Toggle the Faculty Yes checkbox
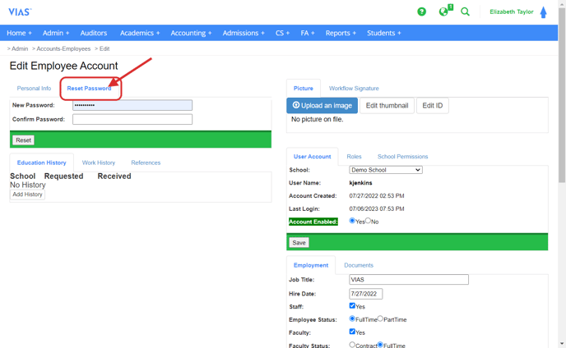Viewport: 566px width, 348px height. click(352, 332)
